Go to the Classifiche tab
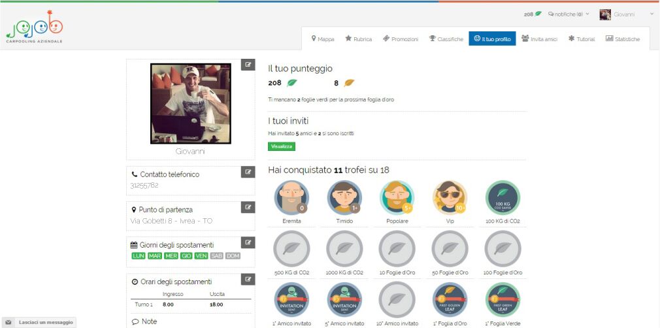Screen dimensions: 660x328 pyautogui.click(x=446, y=39)
